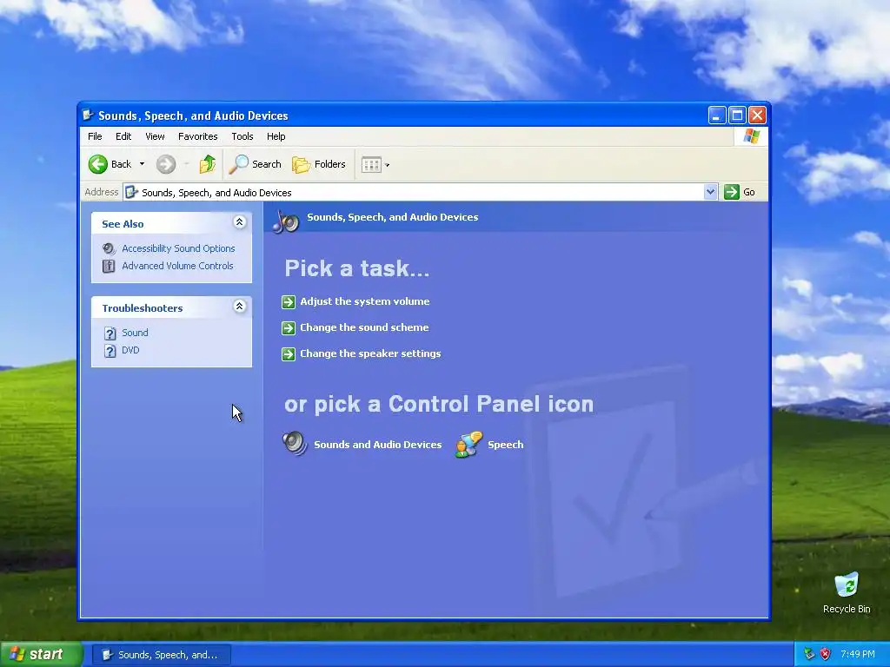Screen dimensions: 890x667
Task: Click the Windows flag logo in menu bar
Action: pos(751,136)
